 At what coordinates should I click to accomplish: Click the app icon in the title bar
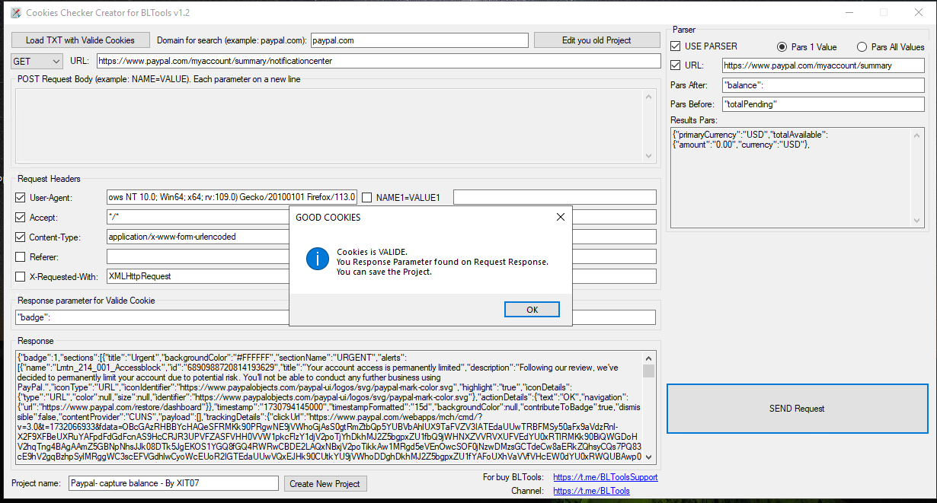point(15,13)
